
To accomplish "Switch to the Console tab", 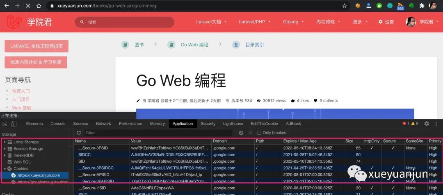I will click(x=58, y=124).
